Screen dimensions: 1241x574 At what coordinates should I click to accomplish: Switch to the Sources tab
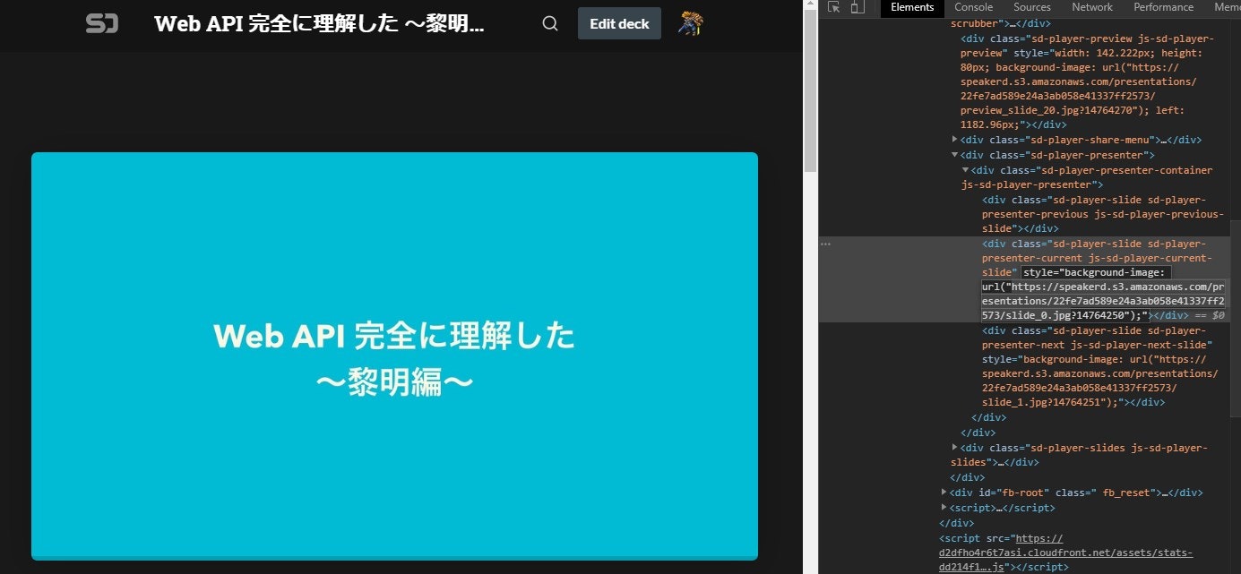point(1032,7)
